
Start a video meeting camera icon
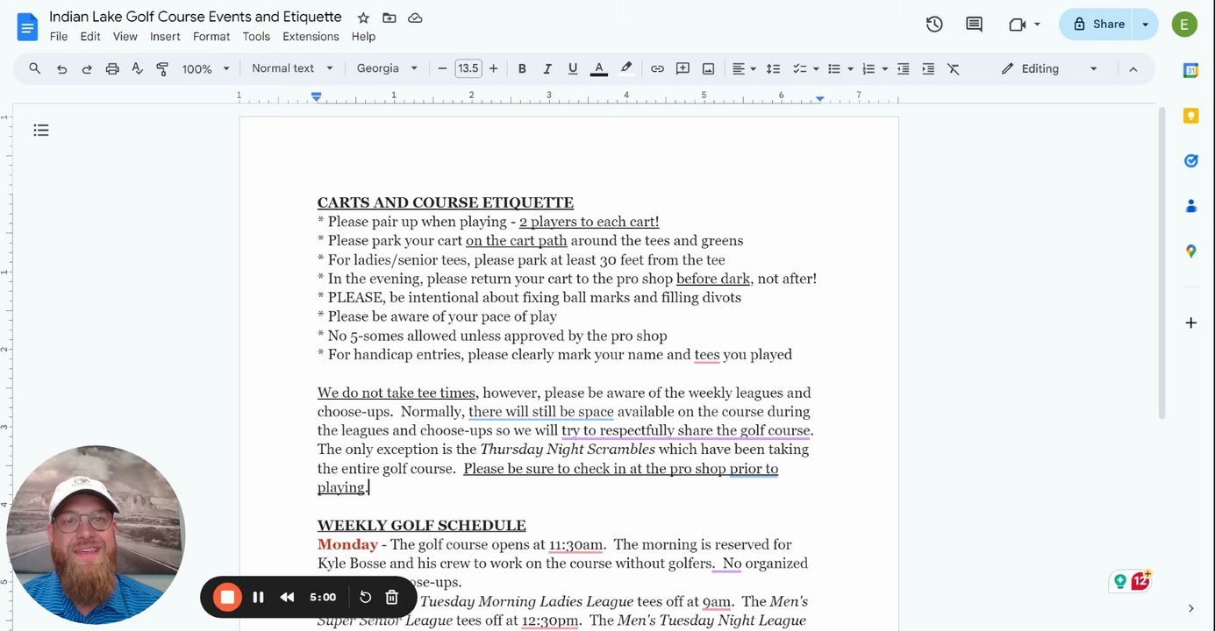(1018, 25)
